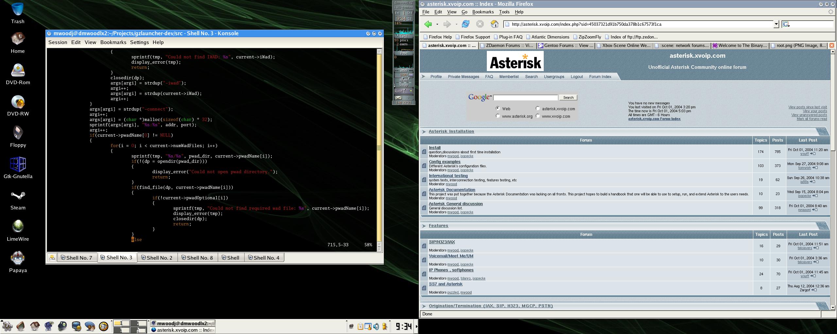Viewport: 837px width, 334px height.
Task: Click the Google Search button
Action: tap(568, 98)
